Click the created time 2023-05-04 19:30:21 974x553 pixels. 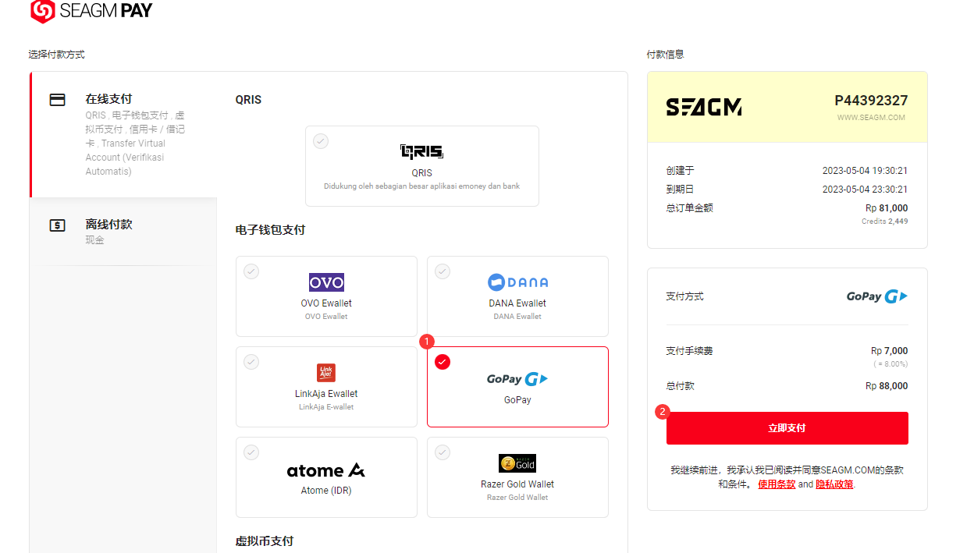[x=865, y=171]
